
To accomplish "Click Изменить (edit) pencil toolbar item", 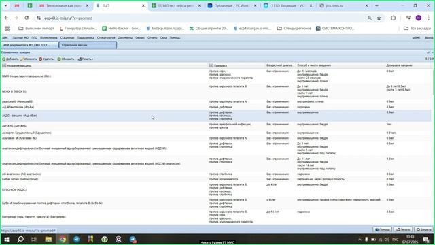I will [29, 59].
